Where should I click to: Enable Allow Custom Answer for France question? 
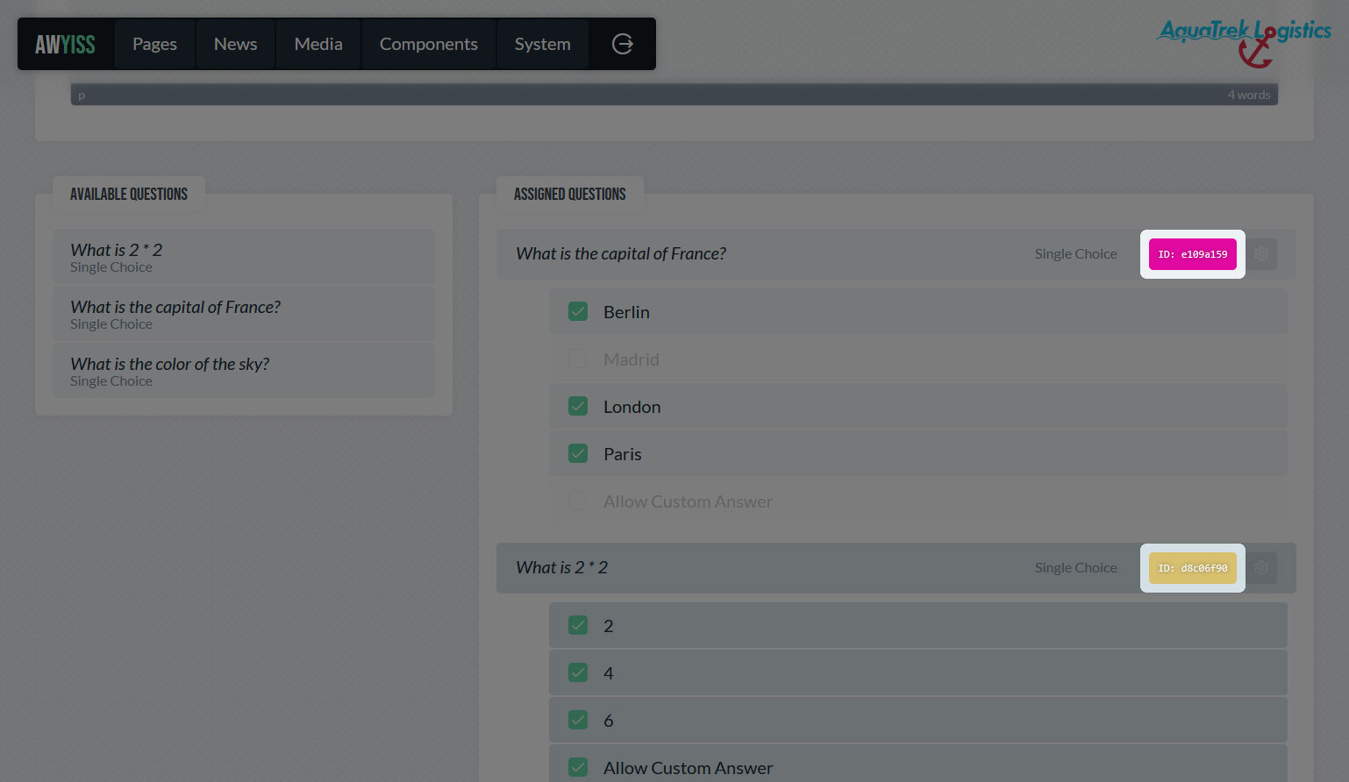578,501
